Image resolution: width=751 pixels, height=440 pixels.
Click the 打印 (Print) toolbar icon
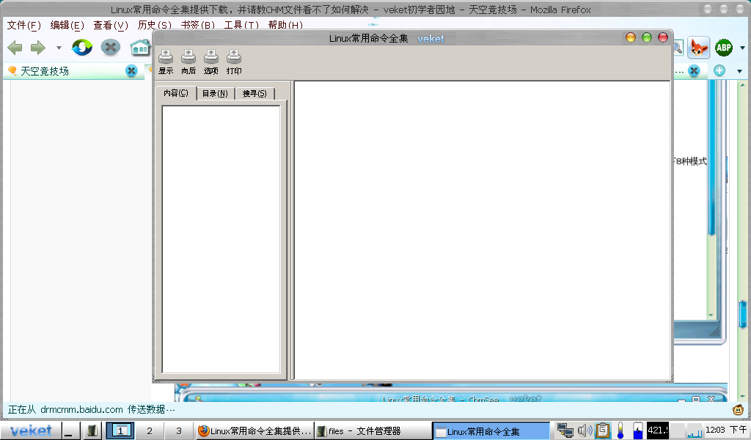234,62
